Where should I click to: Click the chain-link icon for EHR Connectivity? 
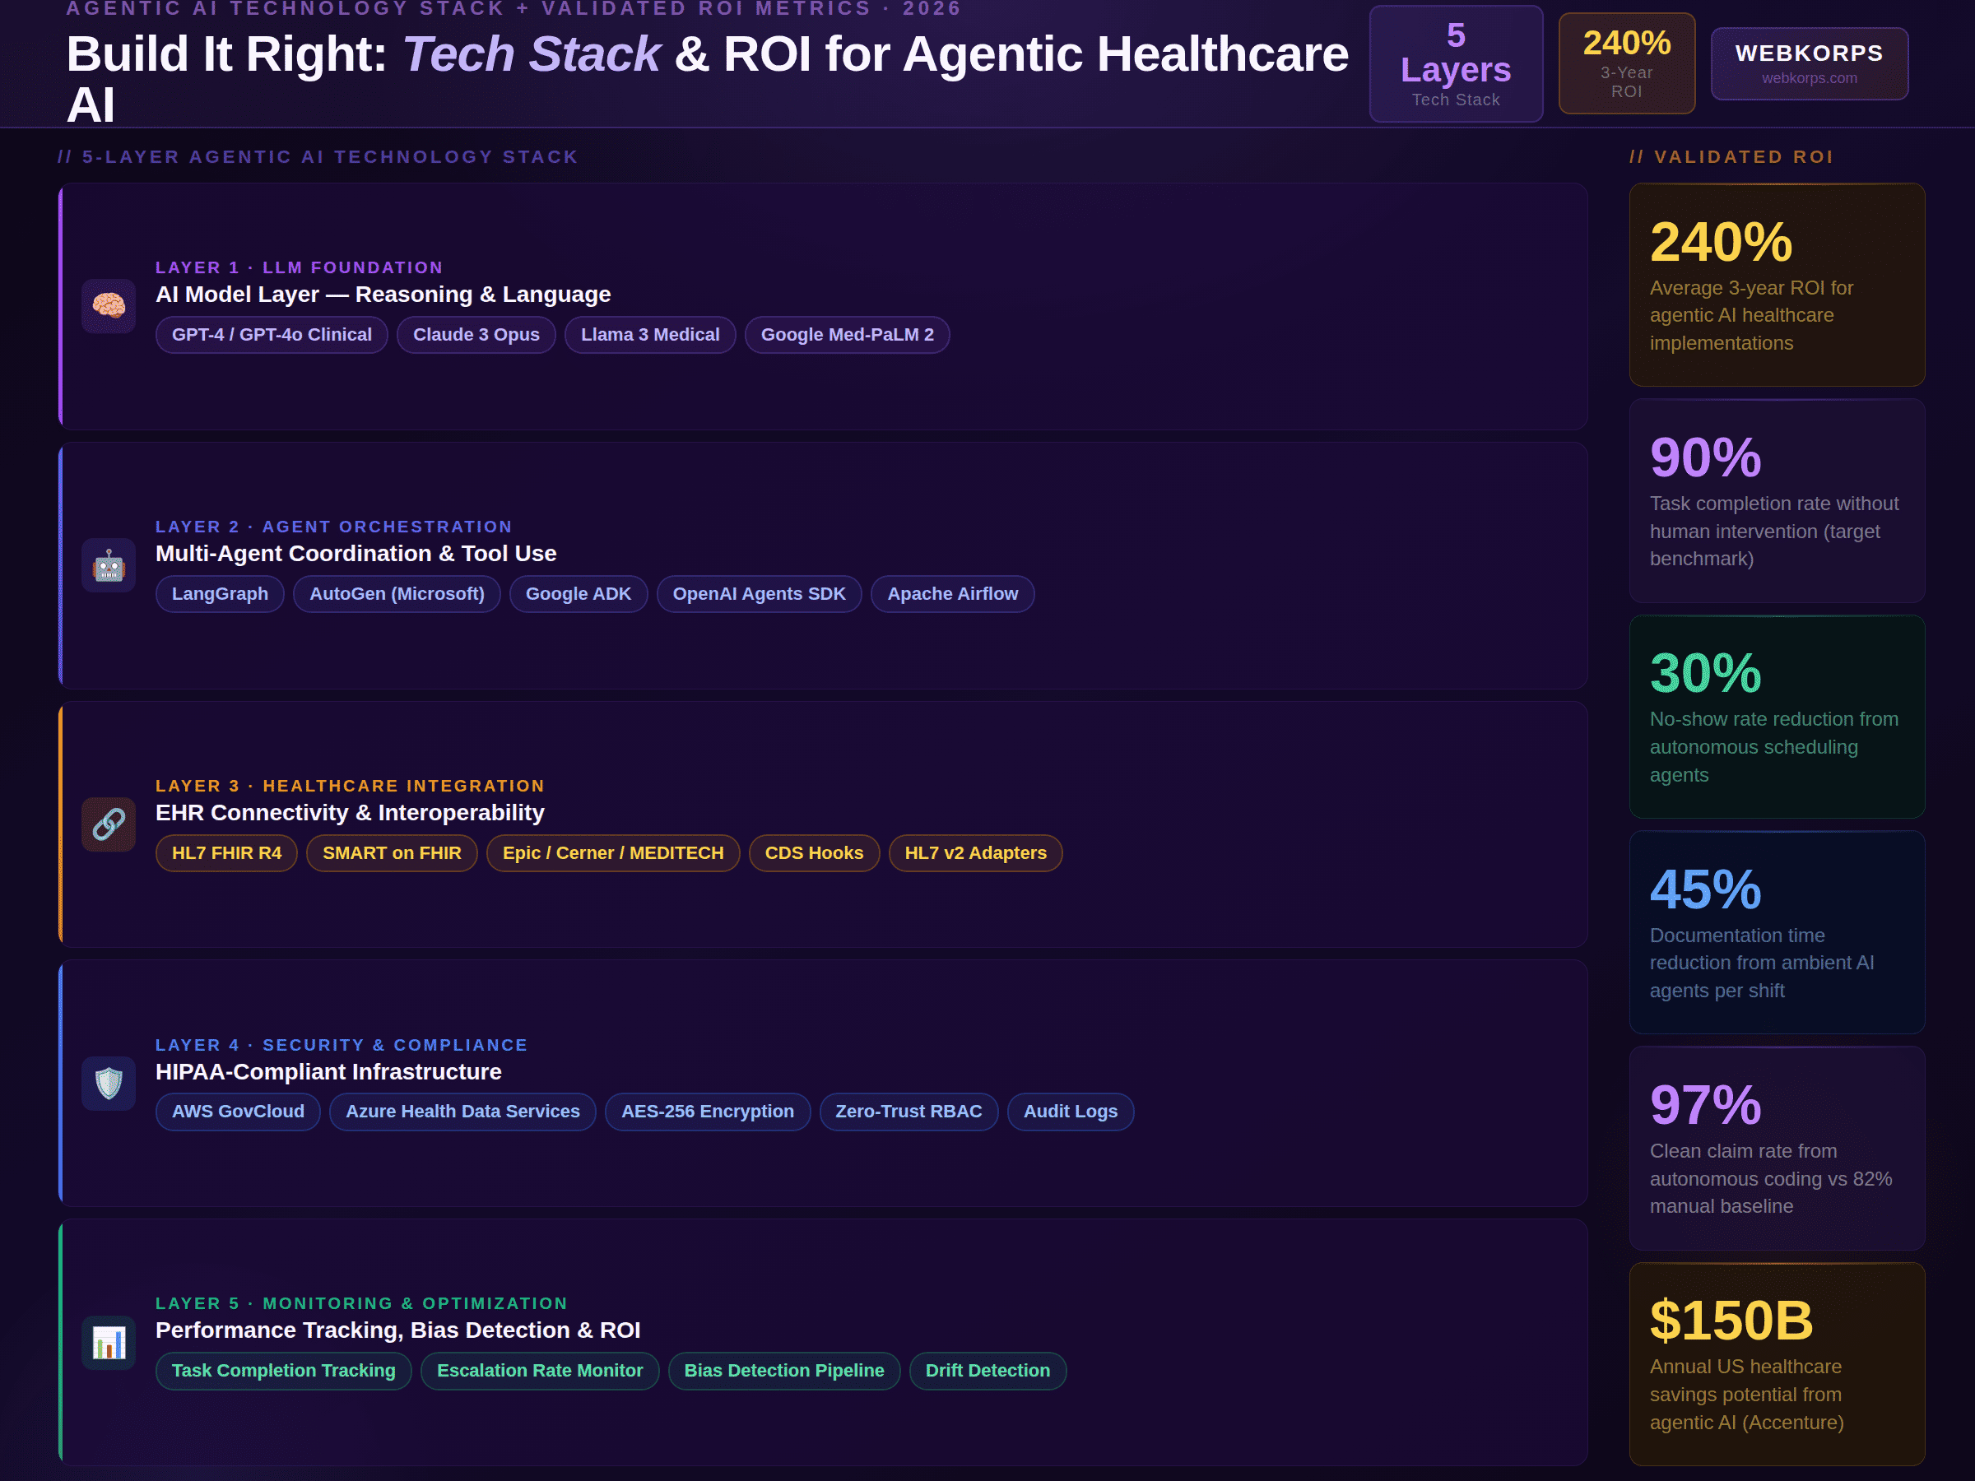[x=108, y=824]
